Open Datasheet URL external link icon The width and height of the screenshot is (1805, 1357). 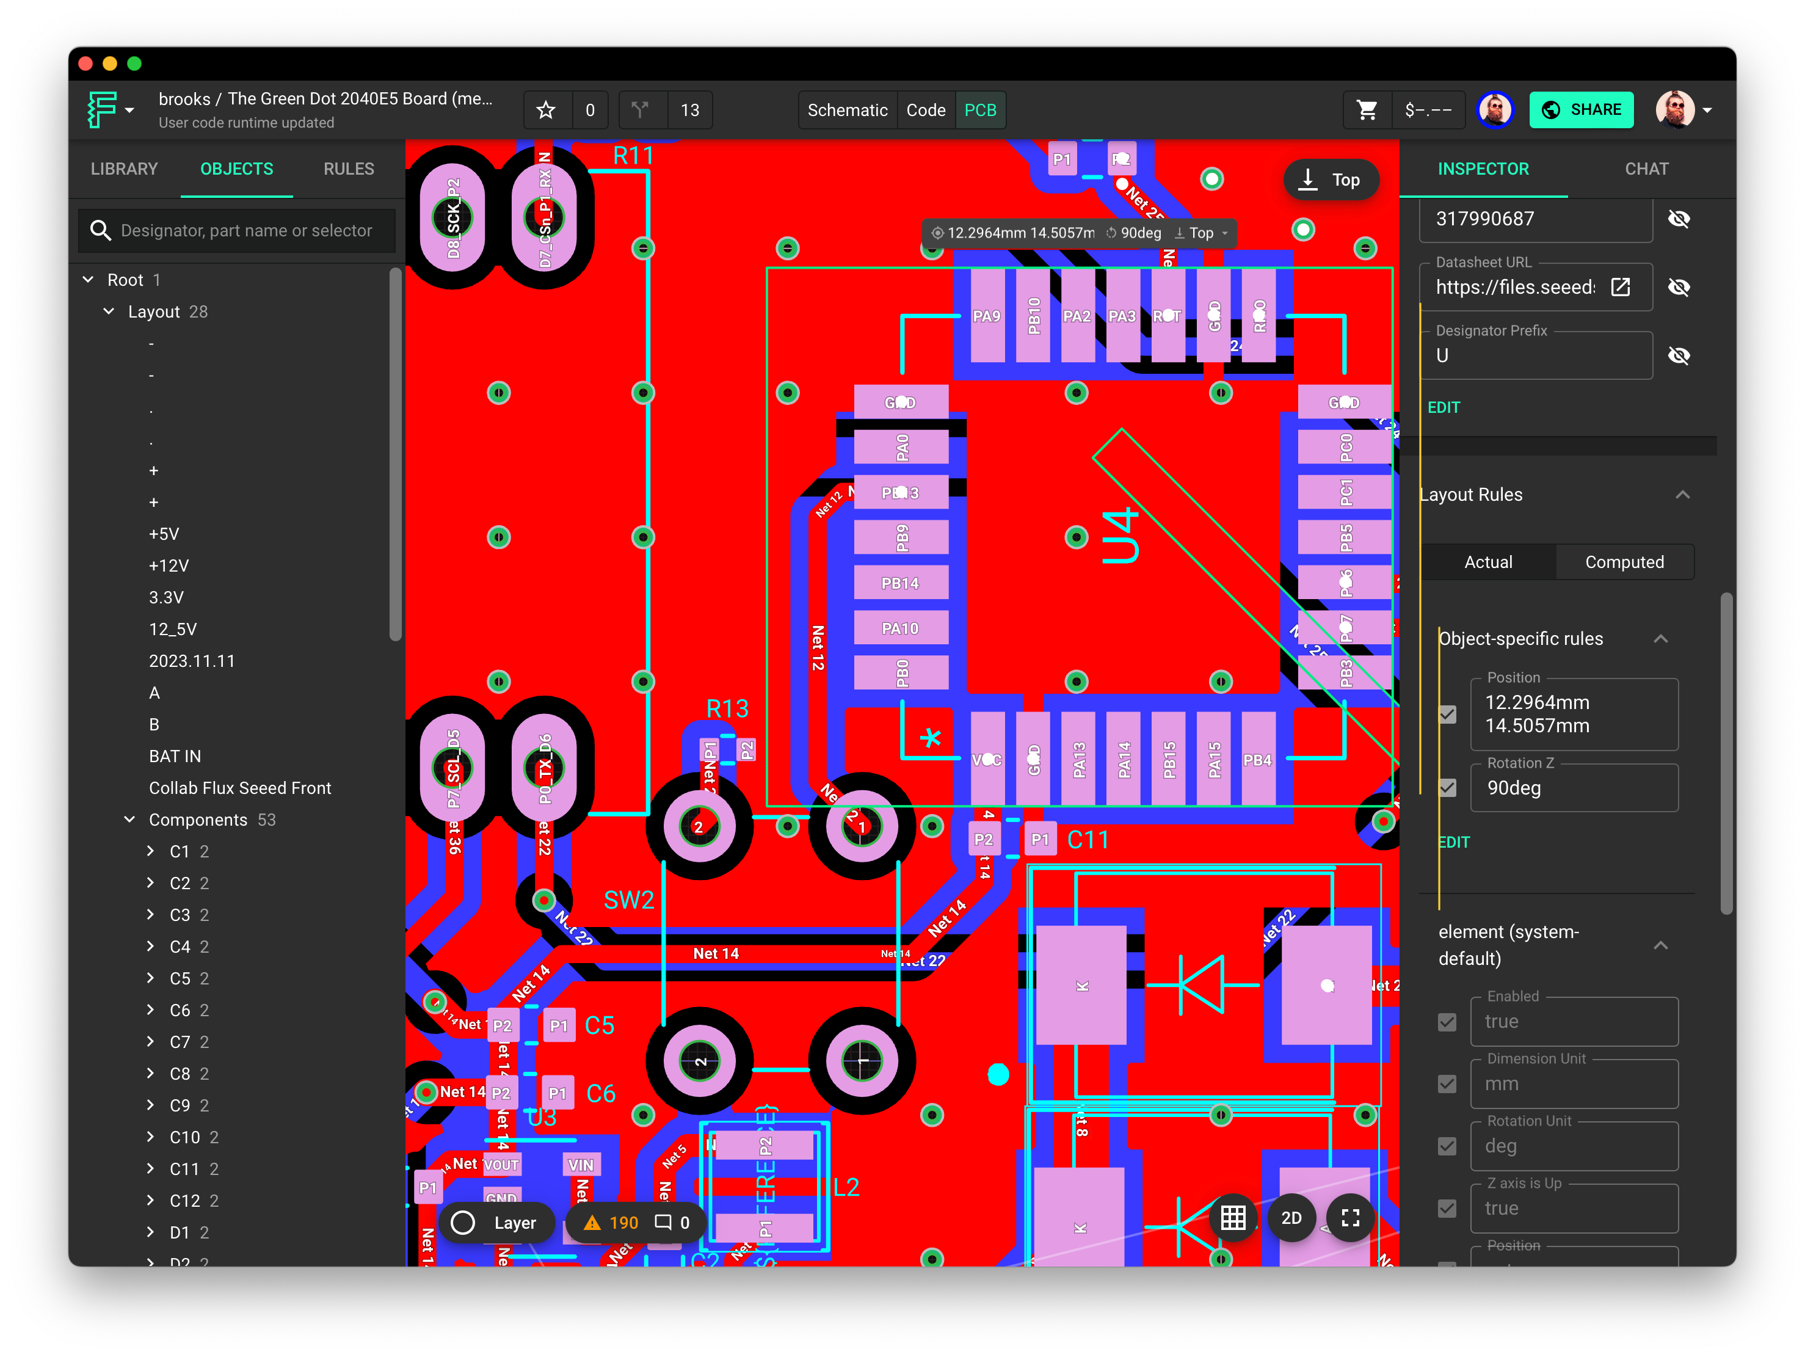click(x=1621, y=287)
